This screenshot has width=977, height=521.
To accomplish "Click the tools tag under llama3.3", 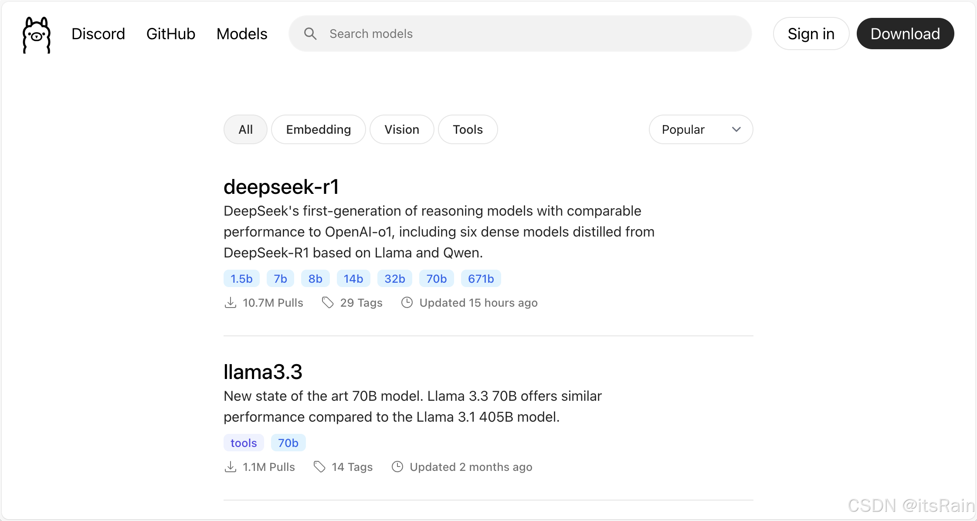I will click(x=244, y=443).
